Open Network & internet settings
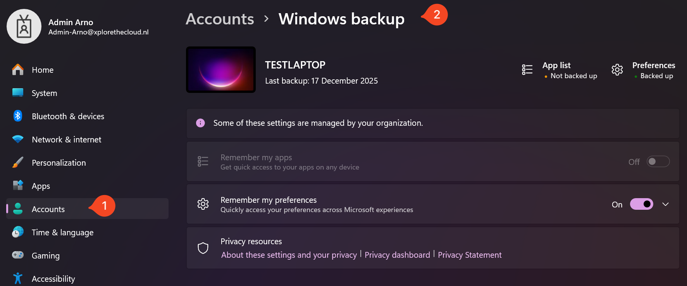This screenshot has height=286, width=687. point(67,140)
